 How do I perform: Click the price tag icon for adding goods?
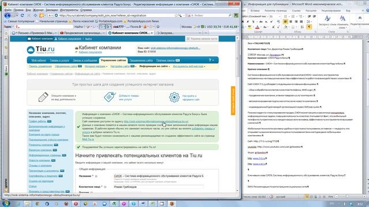110,97
